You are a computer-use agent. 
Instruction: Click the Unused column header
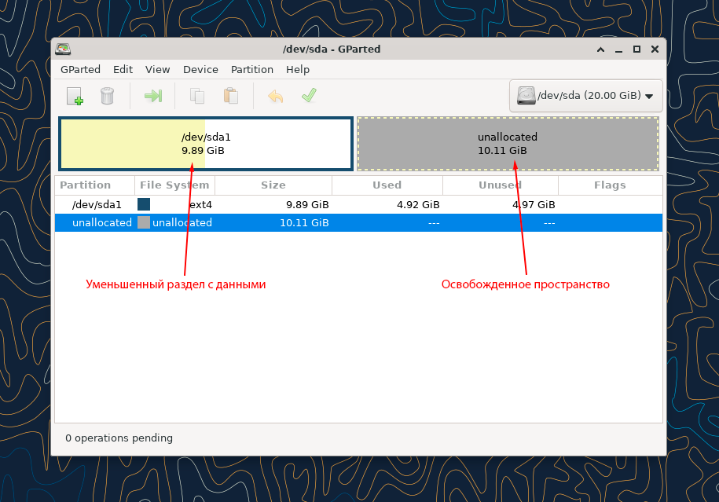(501, 185)
